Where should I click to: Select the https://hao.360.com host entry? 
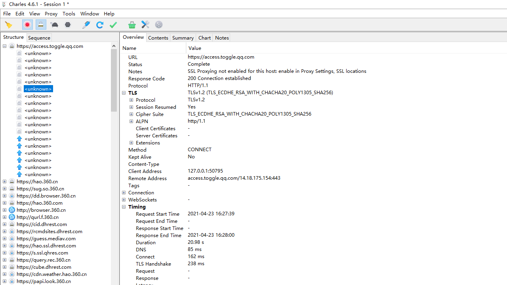39,203
